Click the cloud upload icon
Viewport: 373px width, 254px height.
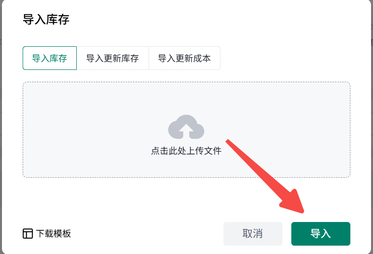[x=186, y=127]
